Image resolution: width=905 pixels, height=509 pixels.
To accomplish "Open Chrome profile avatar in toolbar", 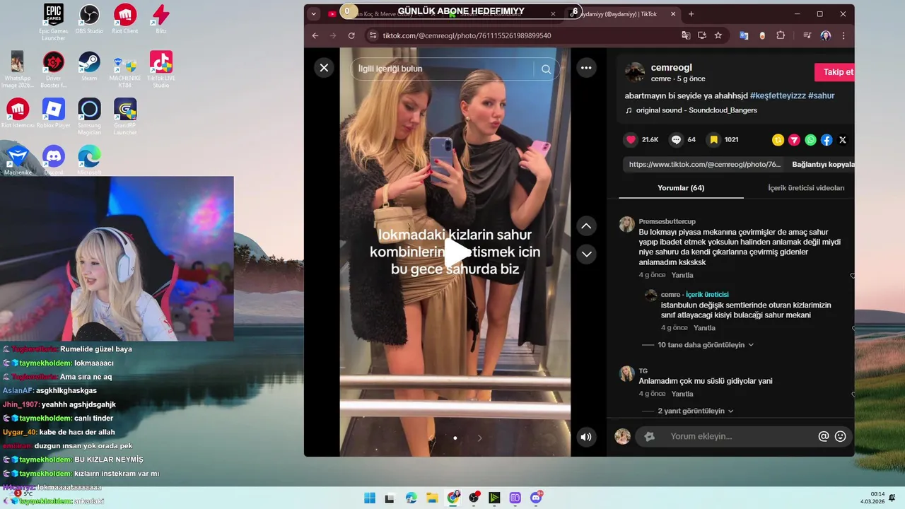I will point(825,35).
